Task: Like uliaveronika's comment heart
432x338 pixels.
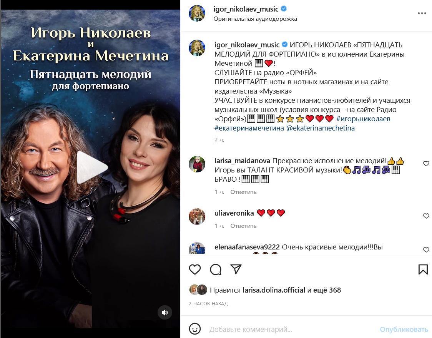Action: [x=426, y=216]
